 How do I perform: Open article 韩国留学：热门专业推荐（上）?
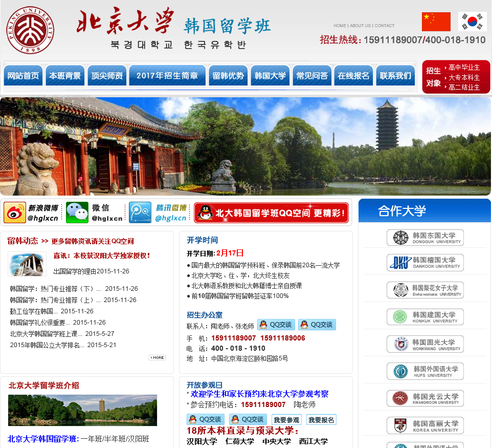click(55, 300)
